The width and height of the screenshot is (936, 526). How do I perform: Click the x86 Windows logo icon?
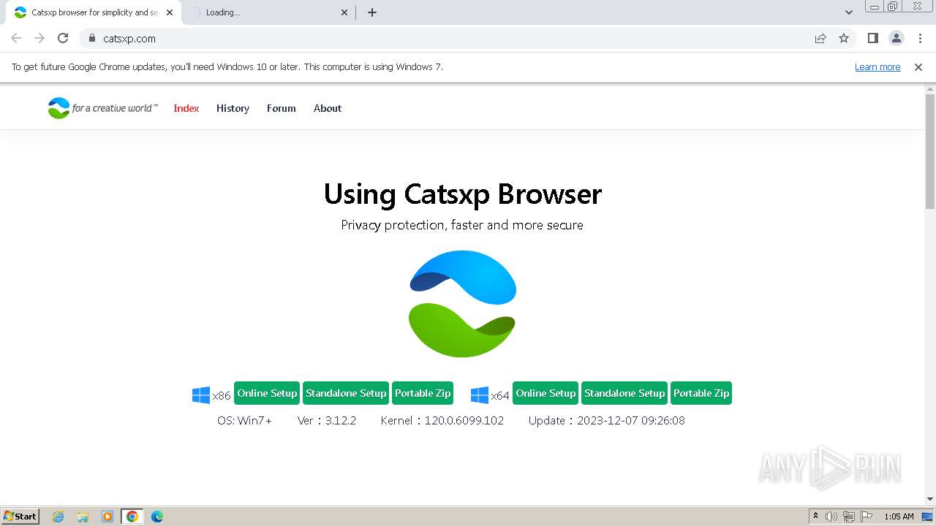pyautogui.click(x=201, y=395)
